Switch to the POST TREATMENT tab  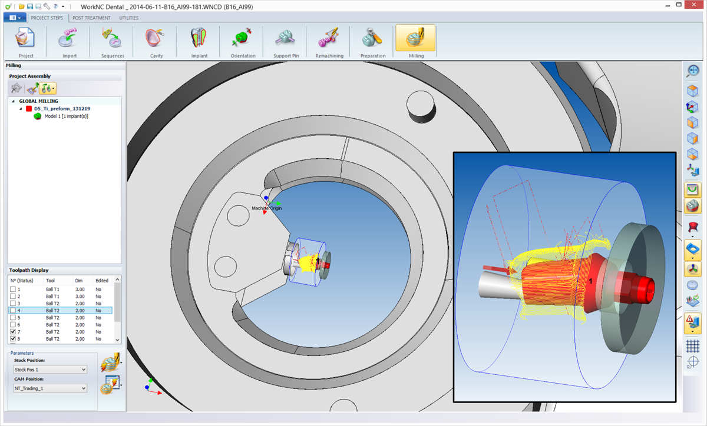click(x=91, y=18)
